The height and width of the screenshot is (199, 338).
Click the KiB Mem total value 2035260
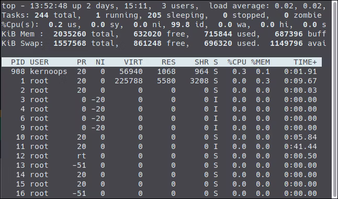click(70, 34)
